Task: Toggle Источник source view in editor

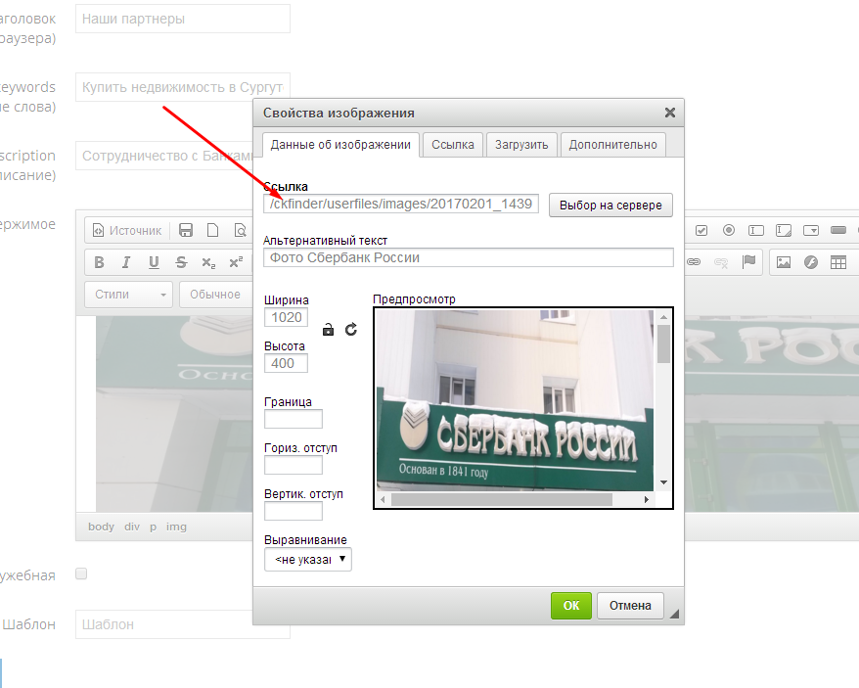Action: (127, 231)
